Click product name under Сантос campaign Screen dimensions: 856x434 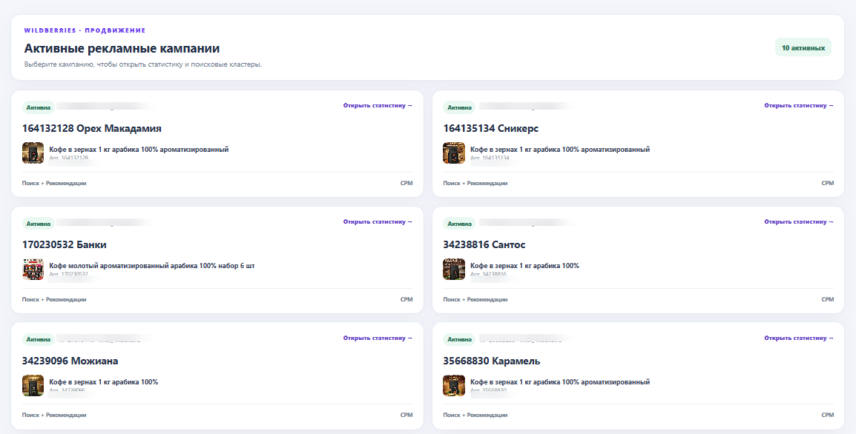coord(524,266)
